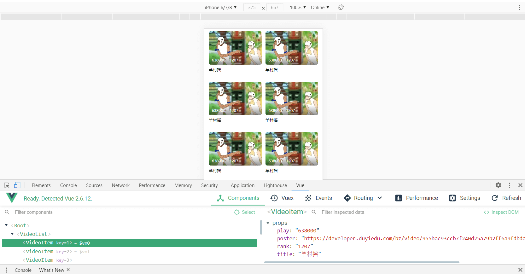Screen dimensions: 525x274
Task: Select VideoItem key=3 component
Action: (130, 260)
